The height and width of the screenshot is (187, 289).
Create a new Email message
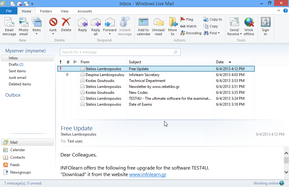click(9, 26)
